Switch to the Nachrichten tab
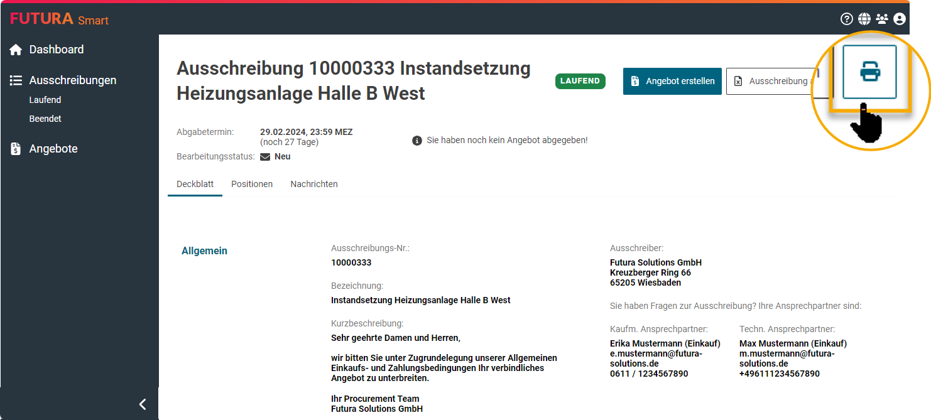 pyautogui.click(x=314, y=184)
